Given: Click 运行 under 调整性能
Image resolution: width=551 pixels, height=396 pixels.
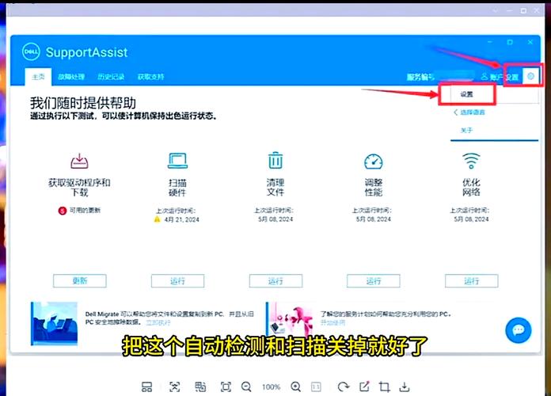Looking at the screenshot, I should click(373, 281).
